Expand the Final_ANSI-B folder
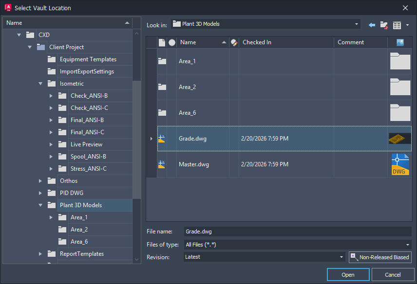 click(51, 120)
